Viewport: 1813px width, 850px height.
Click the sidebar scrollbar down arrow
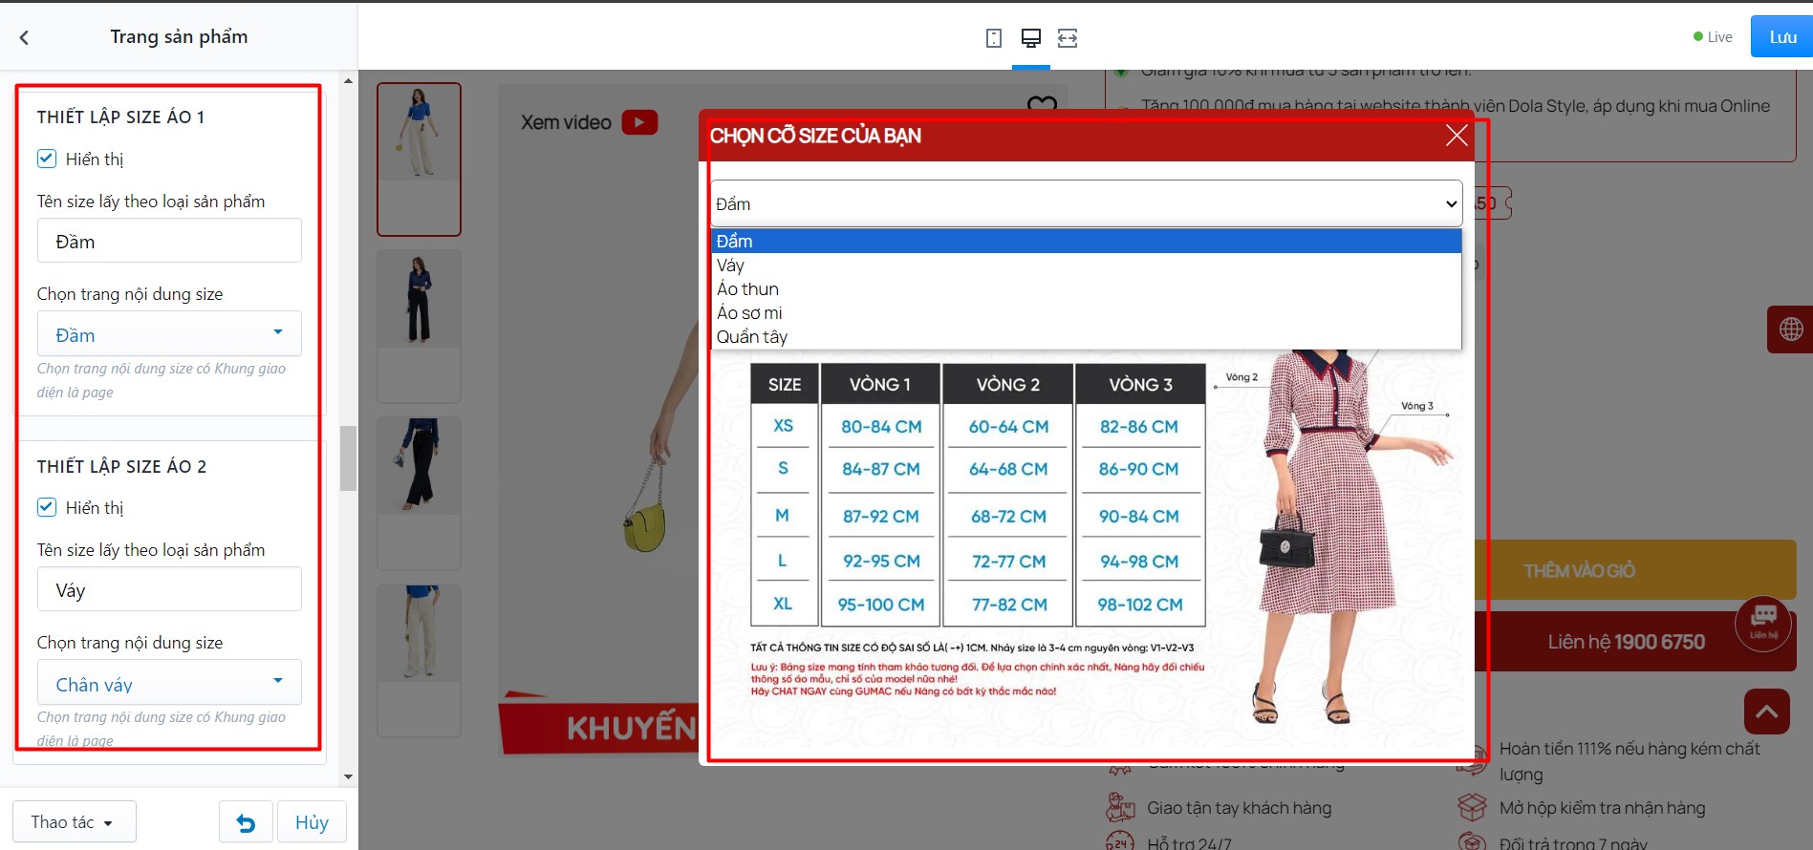coord(348,777)
